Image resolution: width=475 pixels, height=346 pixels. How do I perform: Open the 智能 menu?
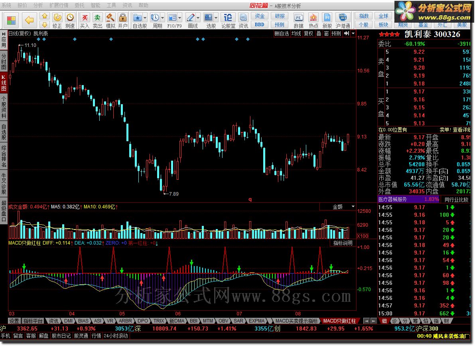(x=95, y=6)
